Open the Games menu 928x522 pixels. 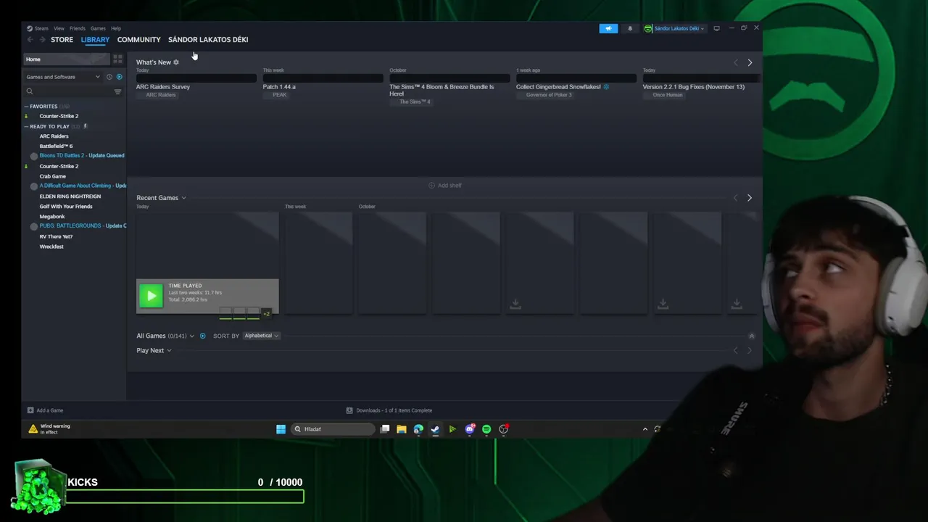pyautogui.click(x=98, y=28)
